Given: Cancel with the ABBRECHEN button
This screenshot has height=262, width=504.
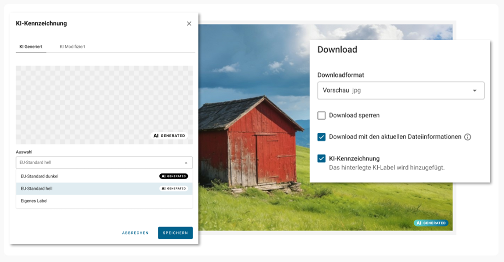Looking at the screenshot, I should coord(135,233).
